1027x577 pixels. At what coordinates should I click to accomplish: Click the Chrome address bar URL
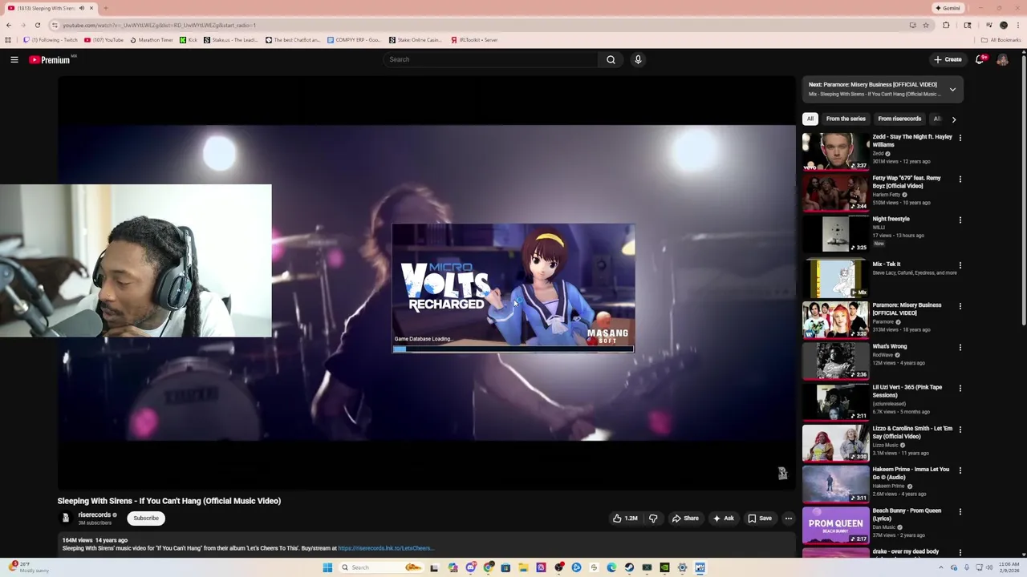tap(159, 25)
